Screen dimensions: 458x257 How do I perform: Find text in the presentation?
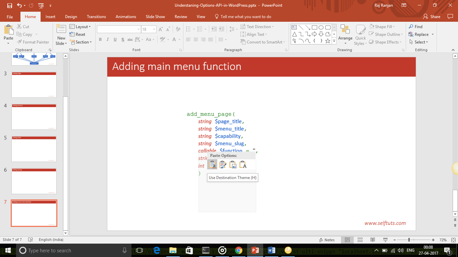416,27
